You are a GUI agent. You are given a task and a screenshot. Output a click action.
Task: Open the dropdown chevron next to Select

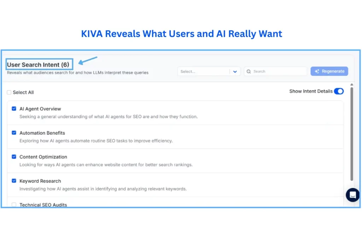pos(235,71)
